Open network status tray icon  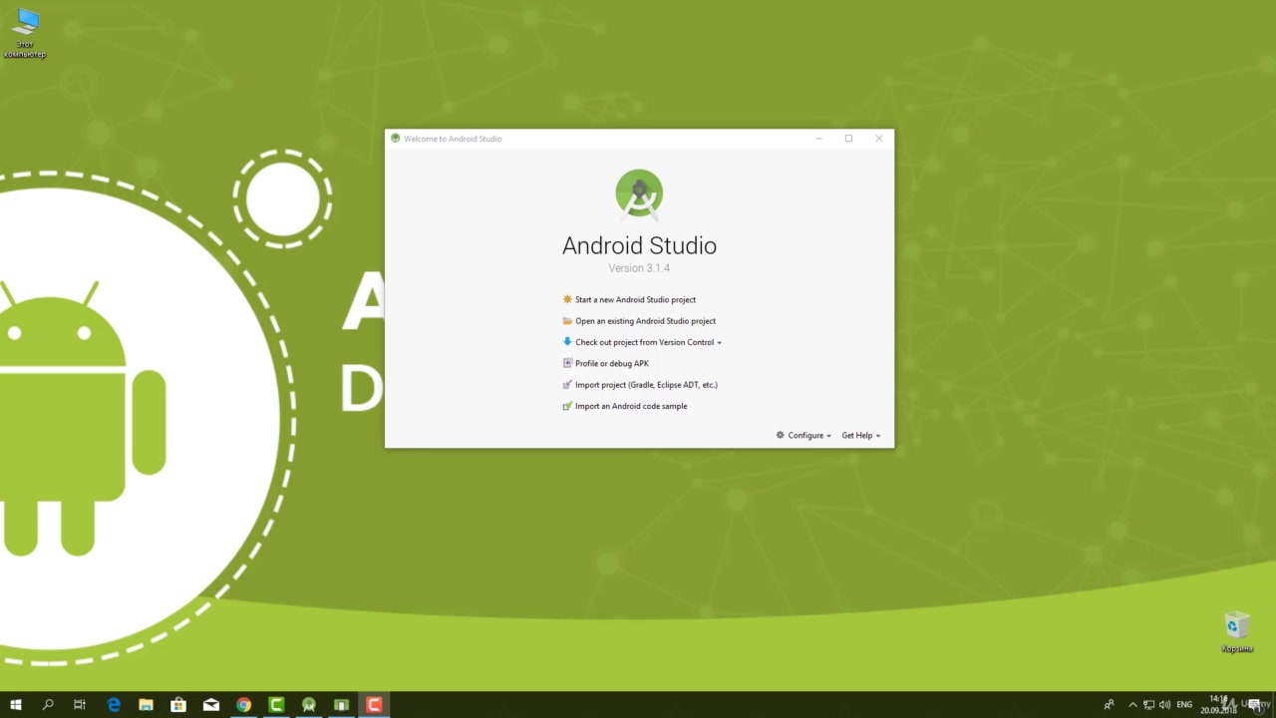(1148, 705)
